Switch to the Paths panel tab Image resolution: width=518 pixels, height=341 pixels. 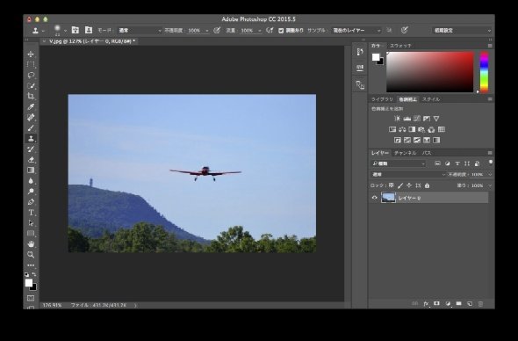pyautogui.click(x=427, y=153)
